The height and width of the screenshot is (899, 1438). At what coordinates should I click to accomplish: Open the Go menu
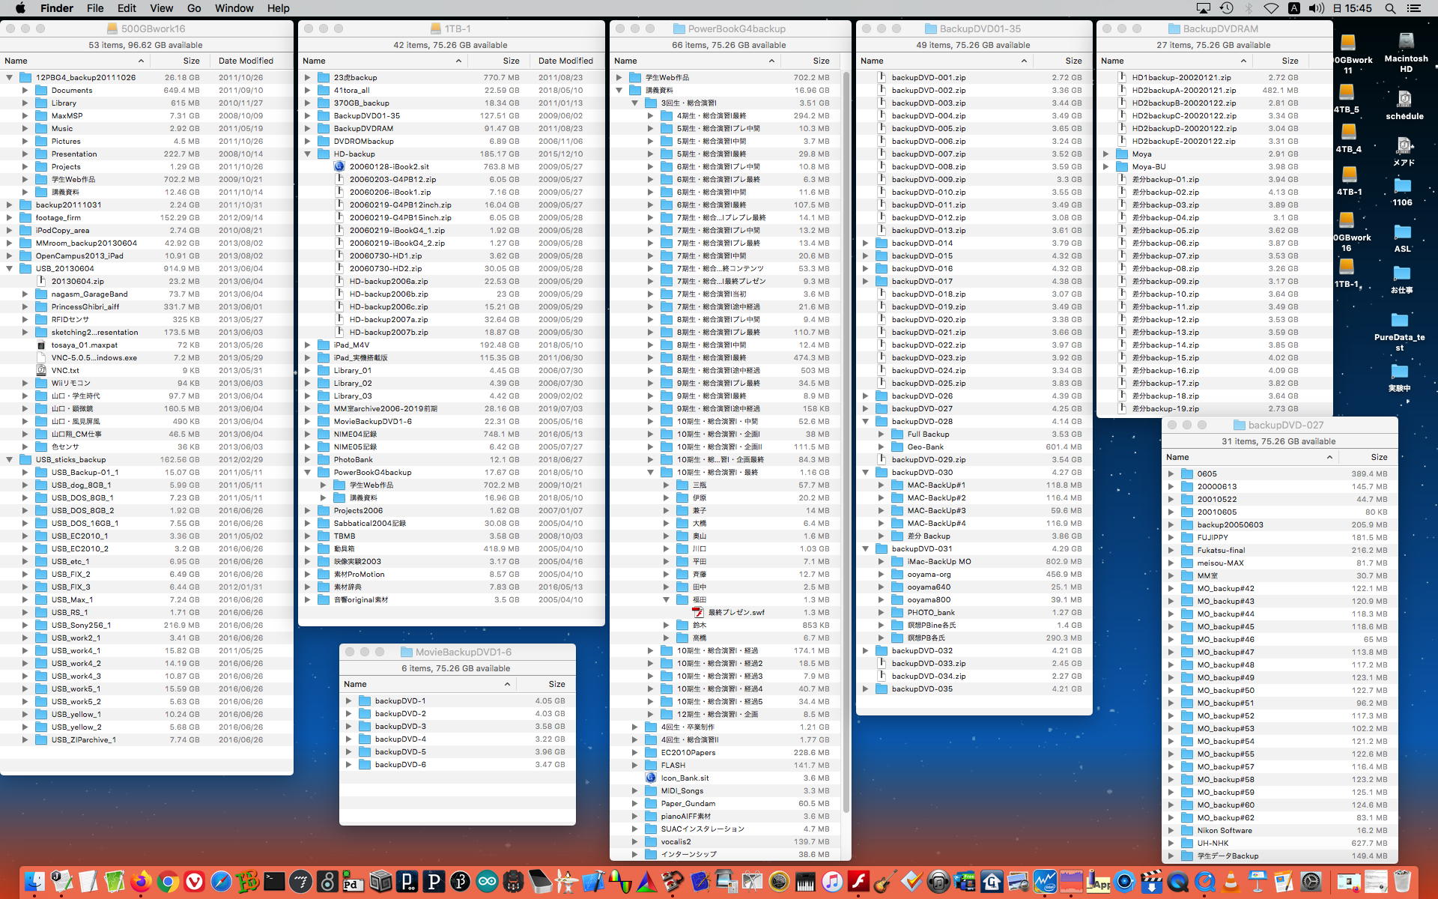(194, 8)
